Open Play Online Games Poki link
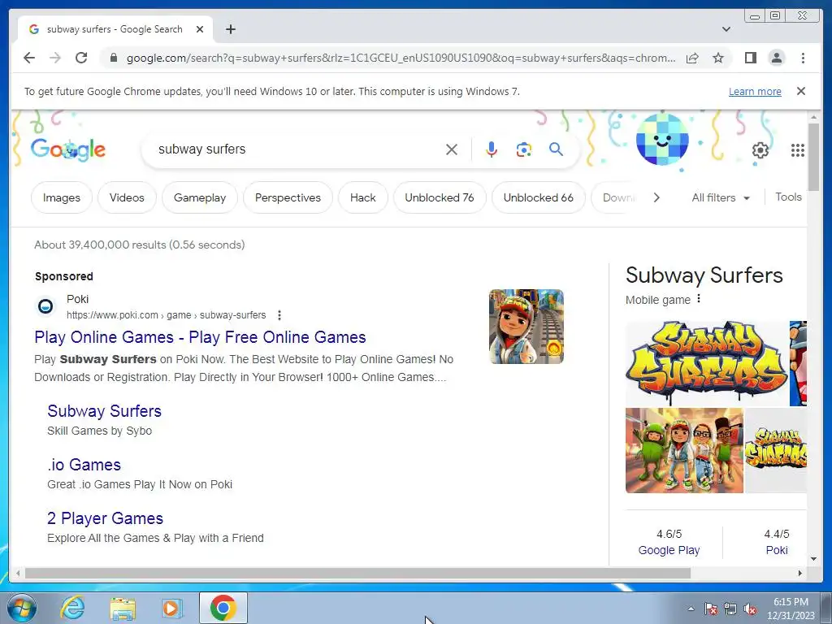Image resolution: width=832 pixels, height=624 pixels. pos(200,337)
